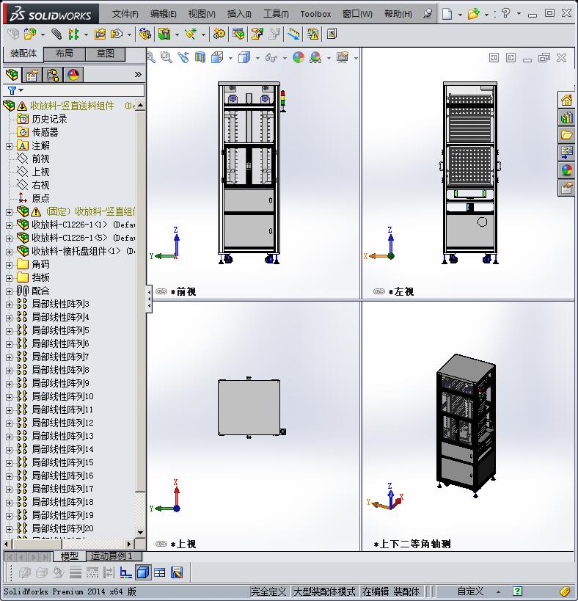Switch to the 草图 tab

(106, 54)
